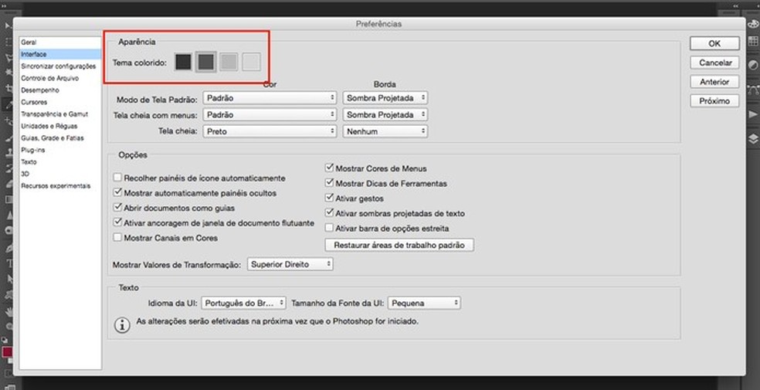The width and height of the screenshot is (760, 390).
Task: Select Transparência e Gamut category
Action: 60,114
